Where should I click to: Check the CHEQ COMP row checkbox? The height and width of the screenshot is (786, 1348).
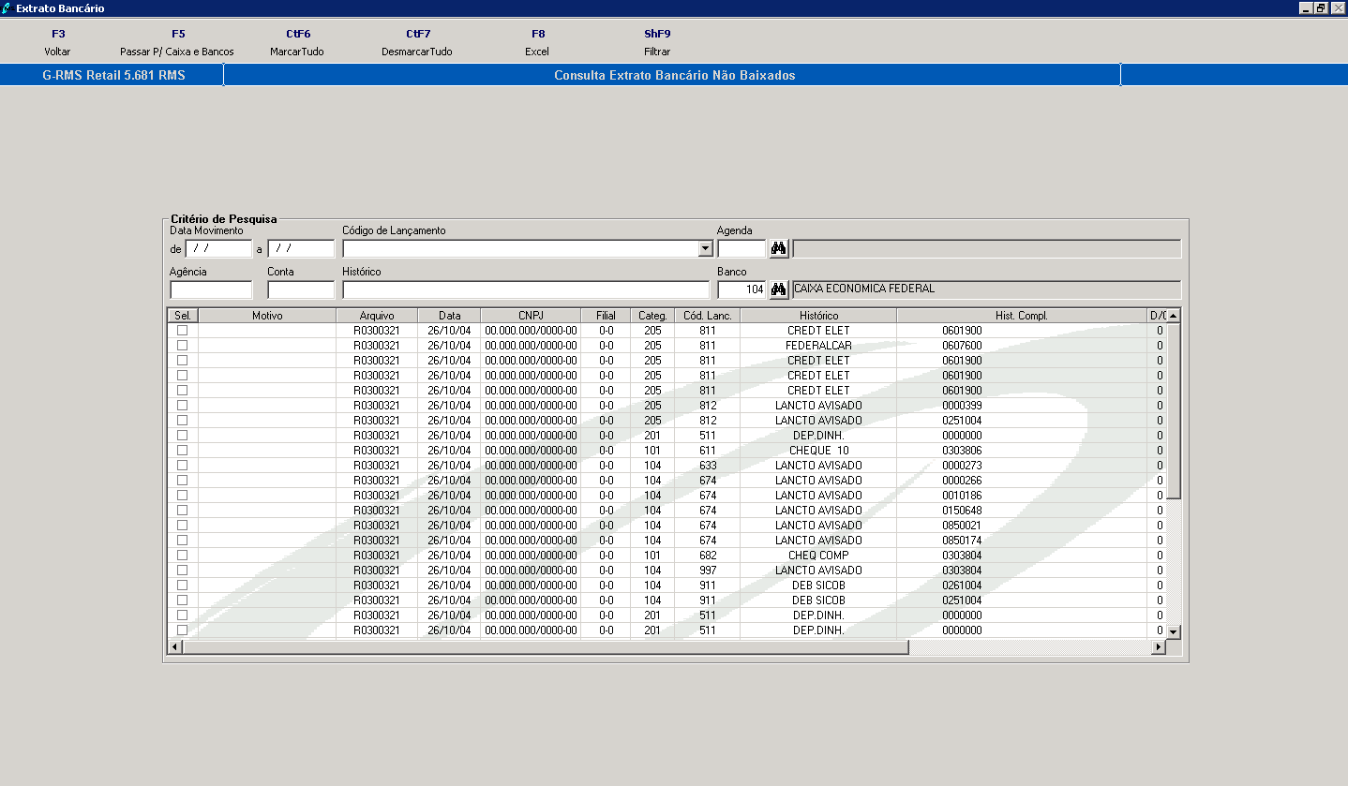[183, 556]
